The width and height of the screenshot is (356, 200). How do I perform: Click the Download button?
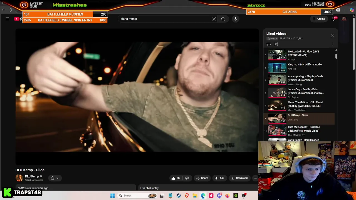click(239, 178)
